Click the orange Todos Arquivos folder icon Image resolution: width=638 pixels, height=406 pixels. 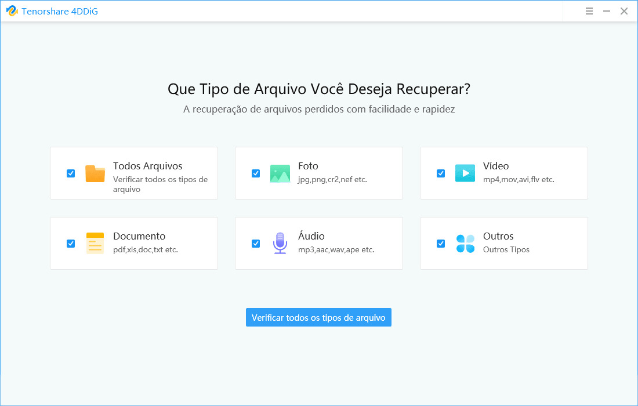[95, 173]
